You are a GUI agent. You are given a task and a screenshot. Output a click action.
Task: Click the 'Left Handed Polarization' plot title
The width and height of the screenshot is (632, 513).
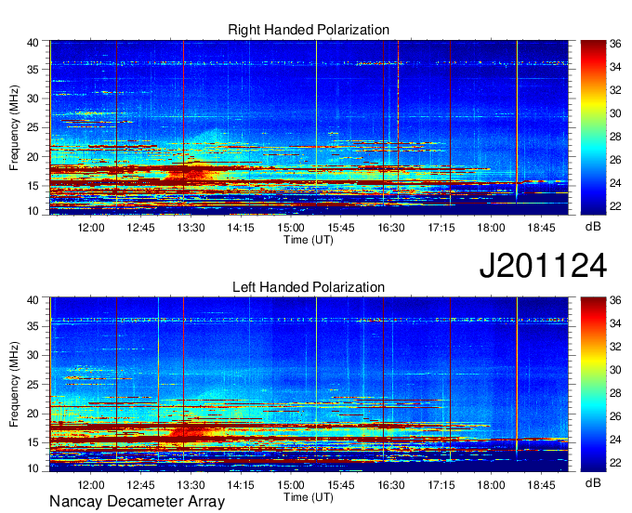tap(309, 287)
